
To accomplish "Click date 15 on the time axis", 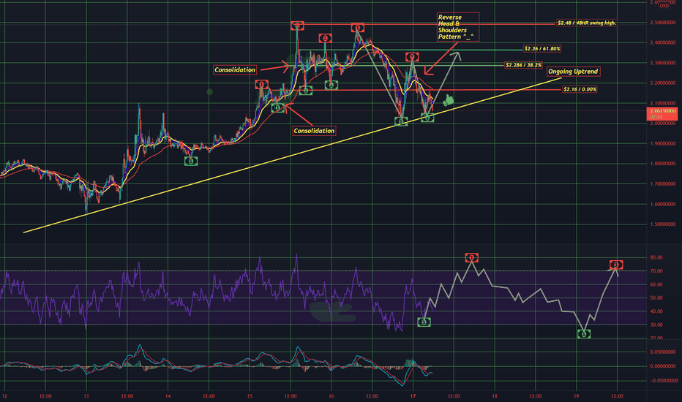I will tap(250, 396).
